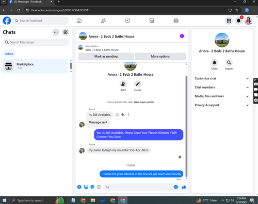Click the Aa message input box

click(138, 187)
